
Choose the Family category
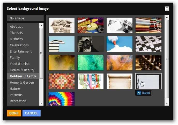click(x=23, y=57)
